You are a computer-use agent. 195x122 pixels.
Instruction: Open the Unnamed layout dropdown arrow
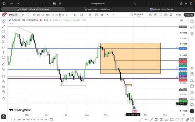point(145,15)
